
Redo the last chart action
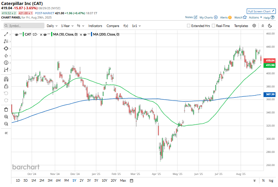pos(6,100)
